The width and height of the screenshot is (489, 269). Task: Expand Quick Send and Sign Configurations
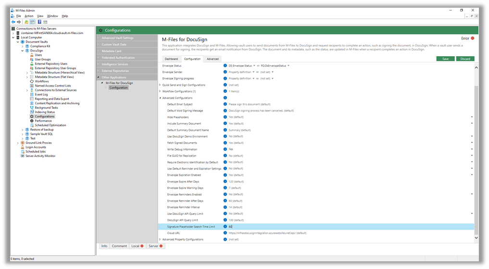click(x=160, y=85)
